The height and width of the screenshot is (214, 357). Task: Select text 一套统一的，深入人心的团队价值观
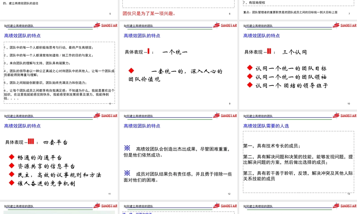(x=175, y=75)
